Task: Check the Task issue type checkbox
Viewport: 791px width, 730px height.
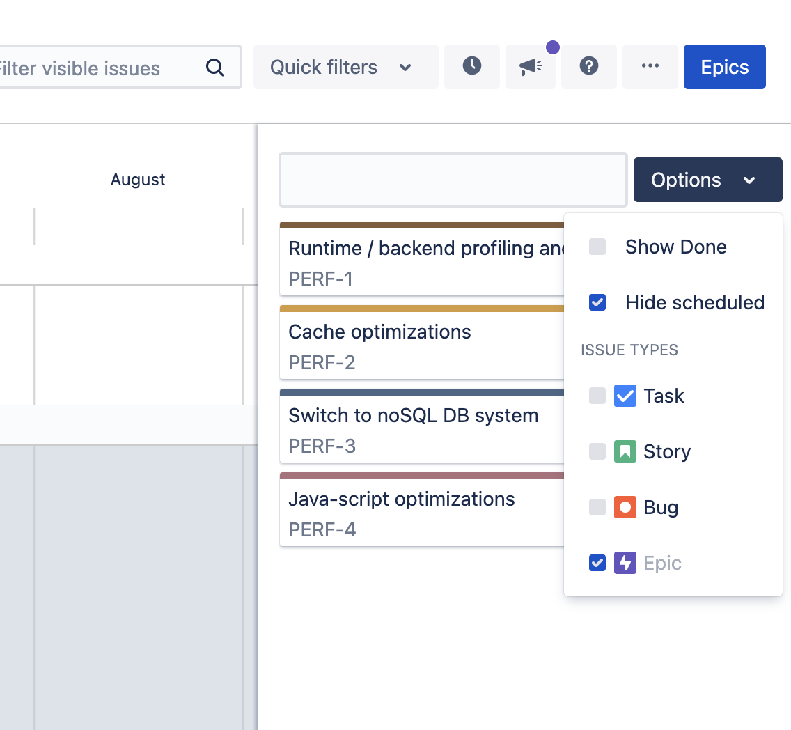Action: [x=597, y=396]
